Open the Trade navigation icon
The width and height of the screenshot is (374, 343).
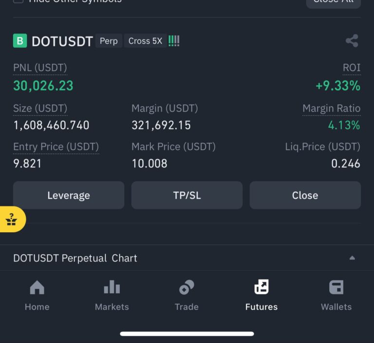pos(187,288)
